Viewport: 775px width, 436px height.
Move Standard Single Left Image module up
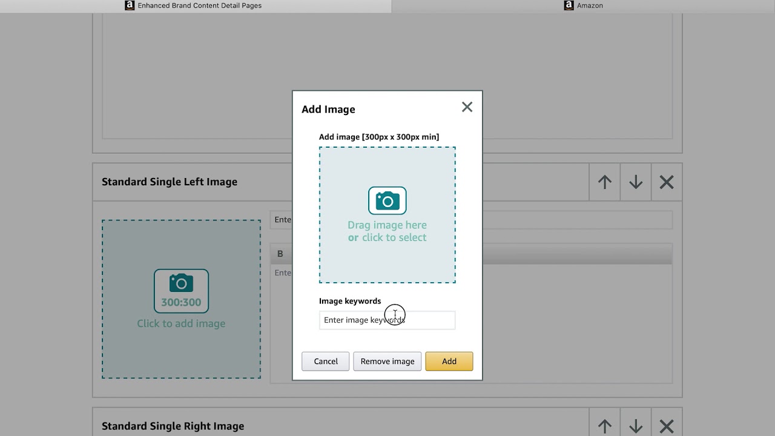click(x=605, y=182)
